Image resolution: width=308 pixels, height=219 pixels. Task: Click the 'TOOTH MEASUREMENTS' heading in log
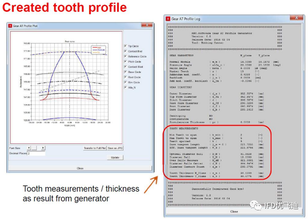pos(184,128)
